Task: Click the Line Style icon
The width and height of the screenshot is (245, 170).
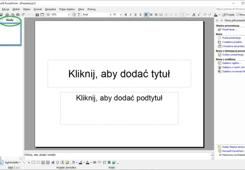Action: (95, 163)
